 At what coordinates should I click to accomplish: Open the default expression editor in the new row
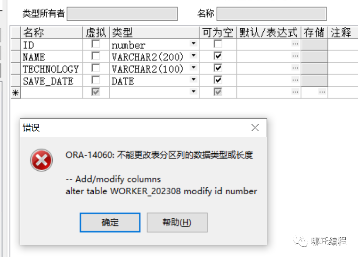295,92
